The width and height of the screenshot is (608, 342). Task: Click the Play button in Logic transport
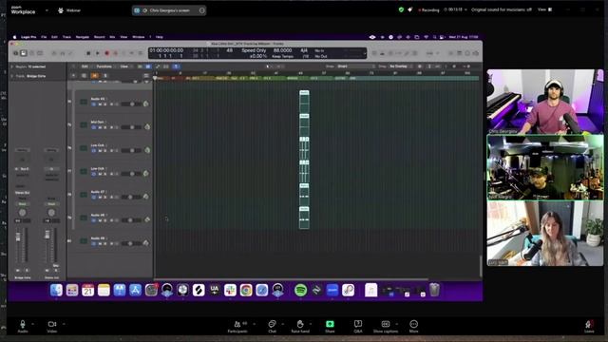pyautogui.click(x=98, y=53)
